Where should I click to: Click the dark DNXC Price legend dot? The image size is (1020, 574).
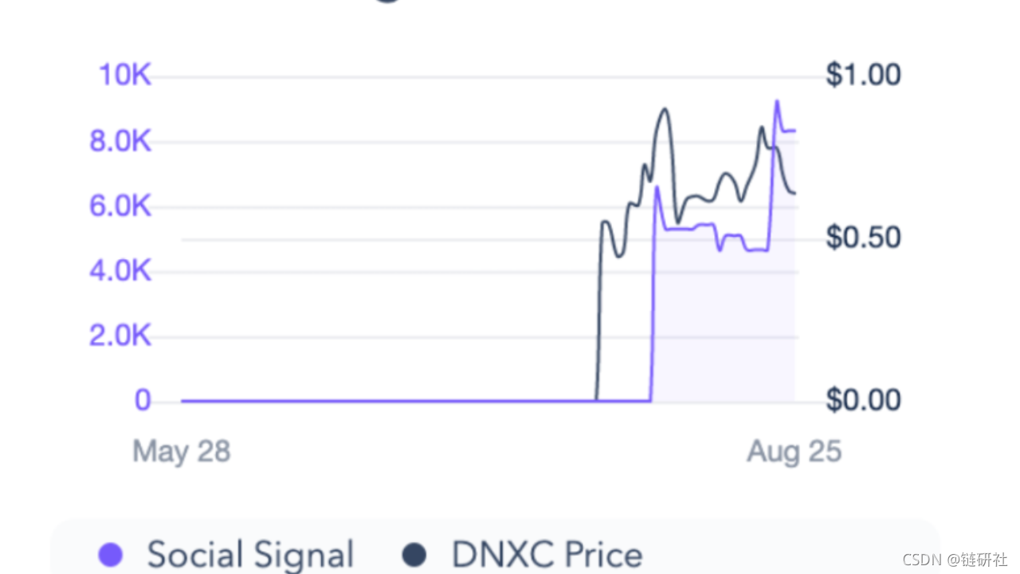[x=414, y=555]
